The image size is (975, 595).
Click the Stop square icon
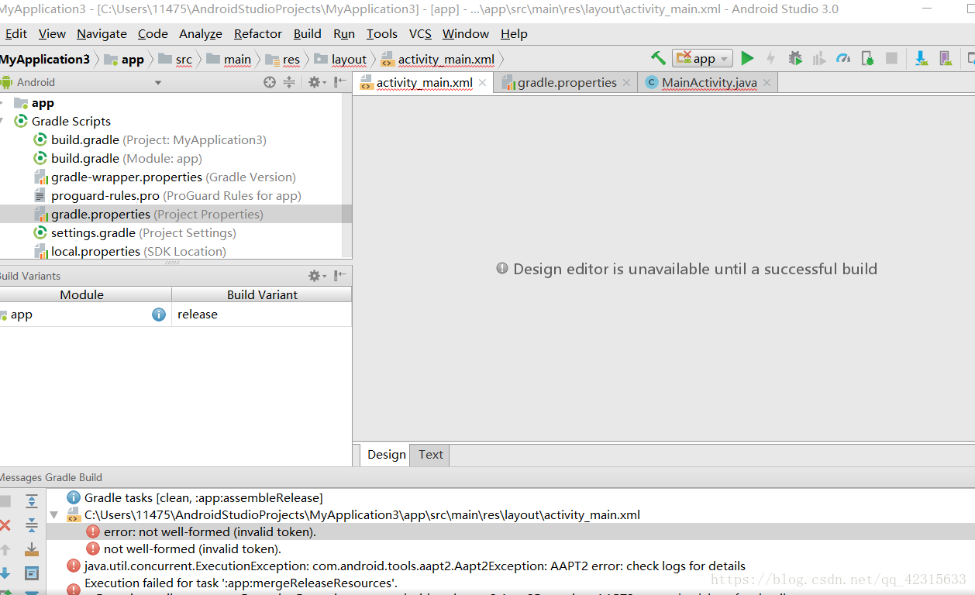click(892, 58)
